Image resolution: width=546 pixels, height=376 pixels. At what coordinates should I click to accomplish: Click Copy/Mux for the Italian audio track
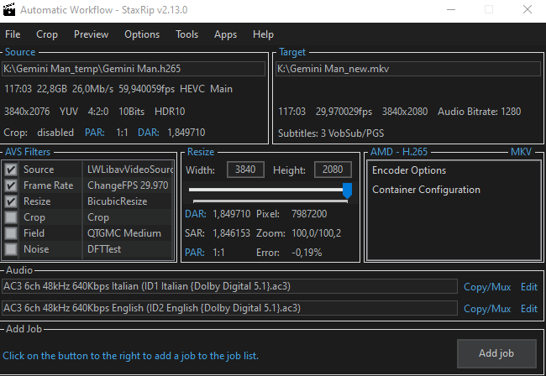(x=487, y=287)
